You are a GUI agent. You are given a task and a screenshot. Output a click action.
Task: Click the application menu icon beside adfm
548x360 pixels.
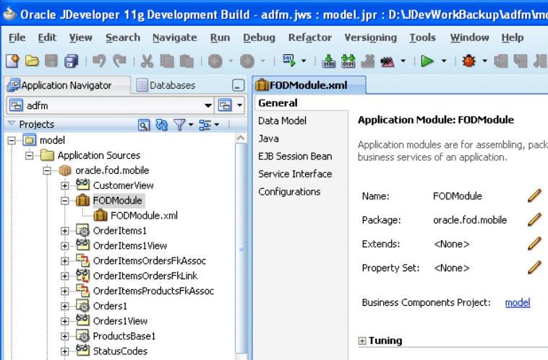[x=225, y=105]
